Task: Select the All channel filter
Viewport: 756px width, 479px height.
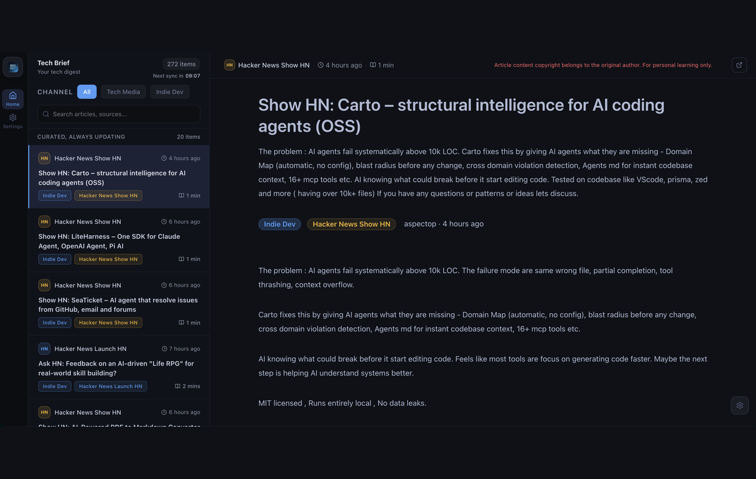Action: [87, 92]
